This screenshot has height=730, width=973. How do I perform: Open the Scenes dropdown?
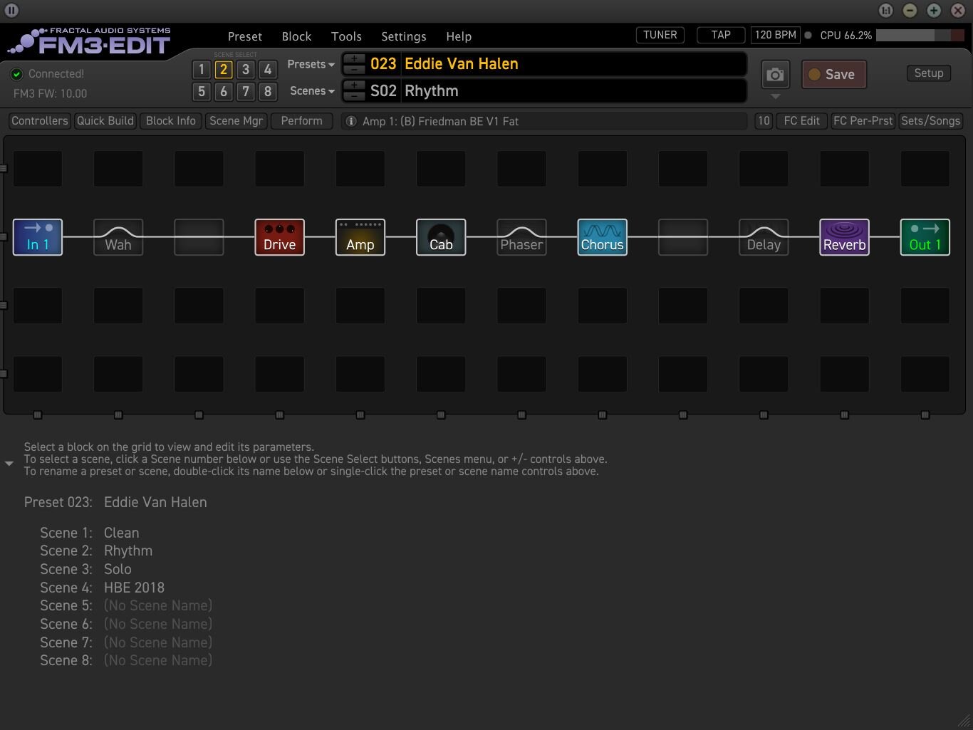click(x=312, y=91)
